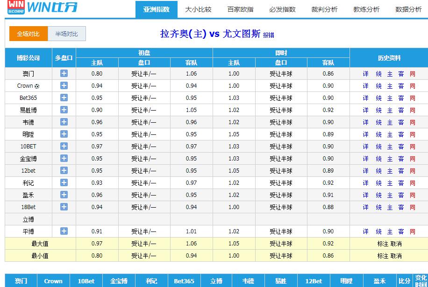
Task: Click the match title 拉齐奥(主) vs 尤文图斯
Action: click(x=210, y=34)
